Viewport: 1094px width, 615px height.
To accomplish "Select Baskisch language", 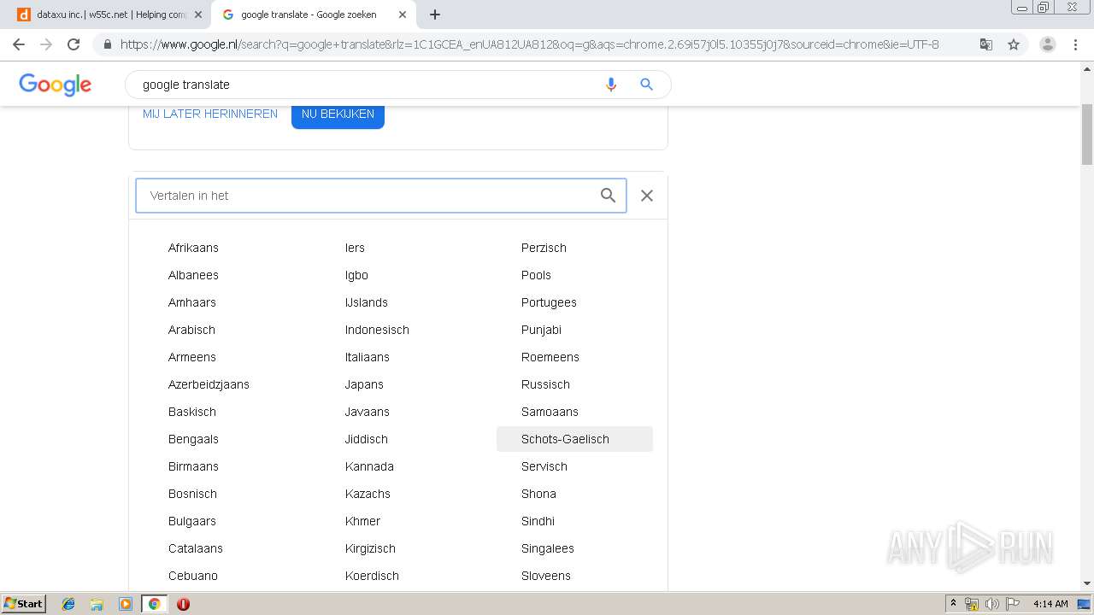I will 192,412.
